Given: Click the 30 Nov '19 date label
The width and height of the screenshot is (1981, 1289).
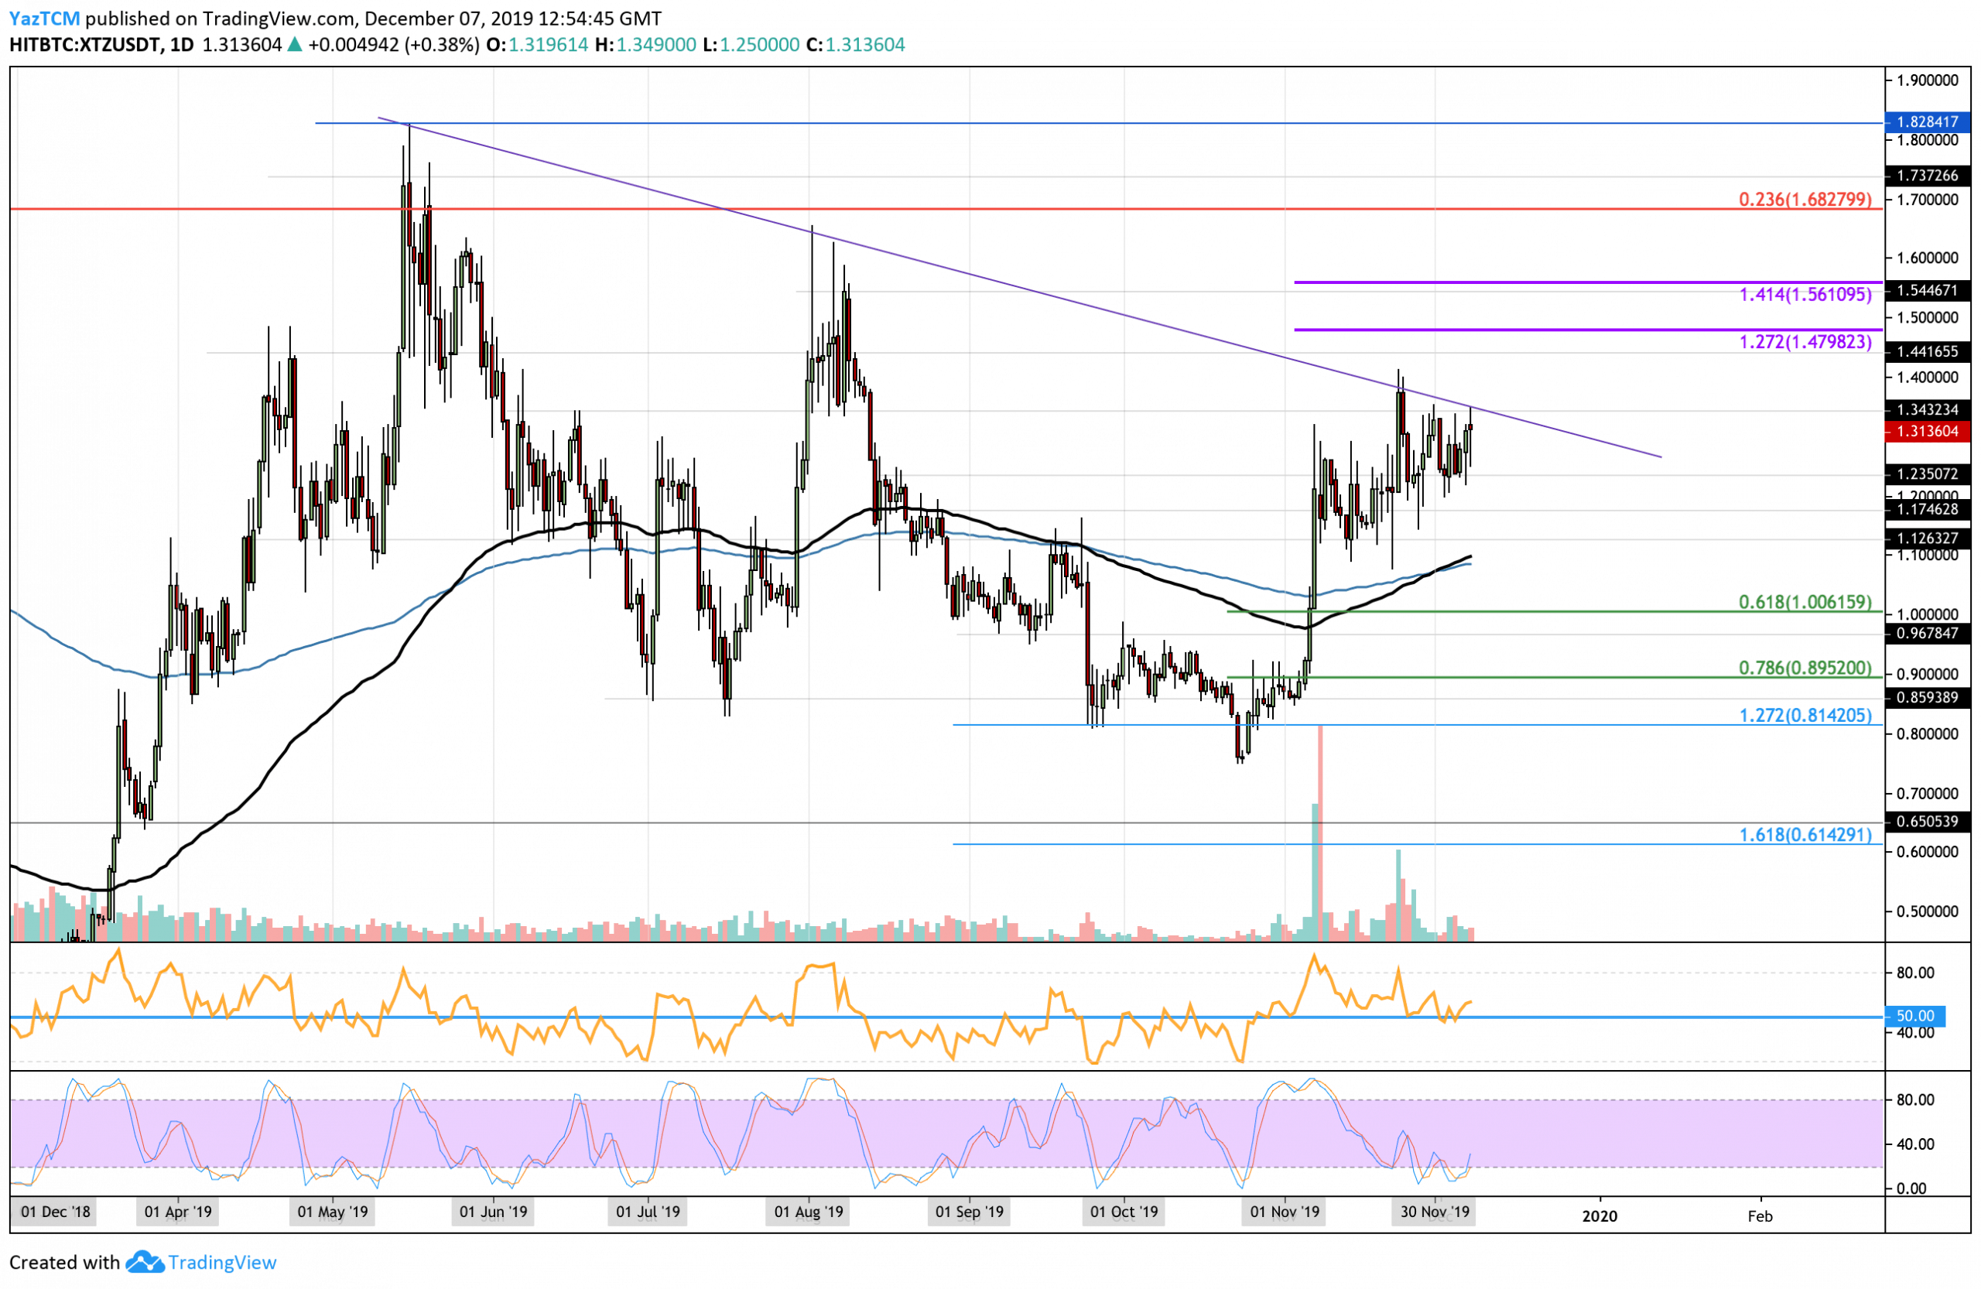Looking at the screenshot, I should click(1435, 1212).
